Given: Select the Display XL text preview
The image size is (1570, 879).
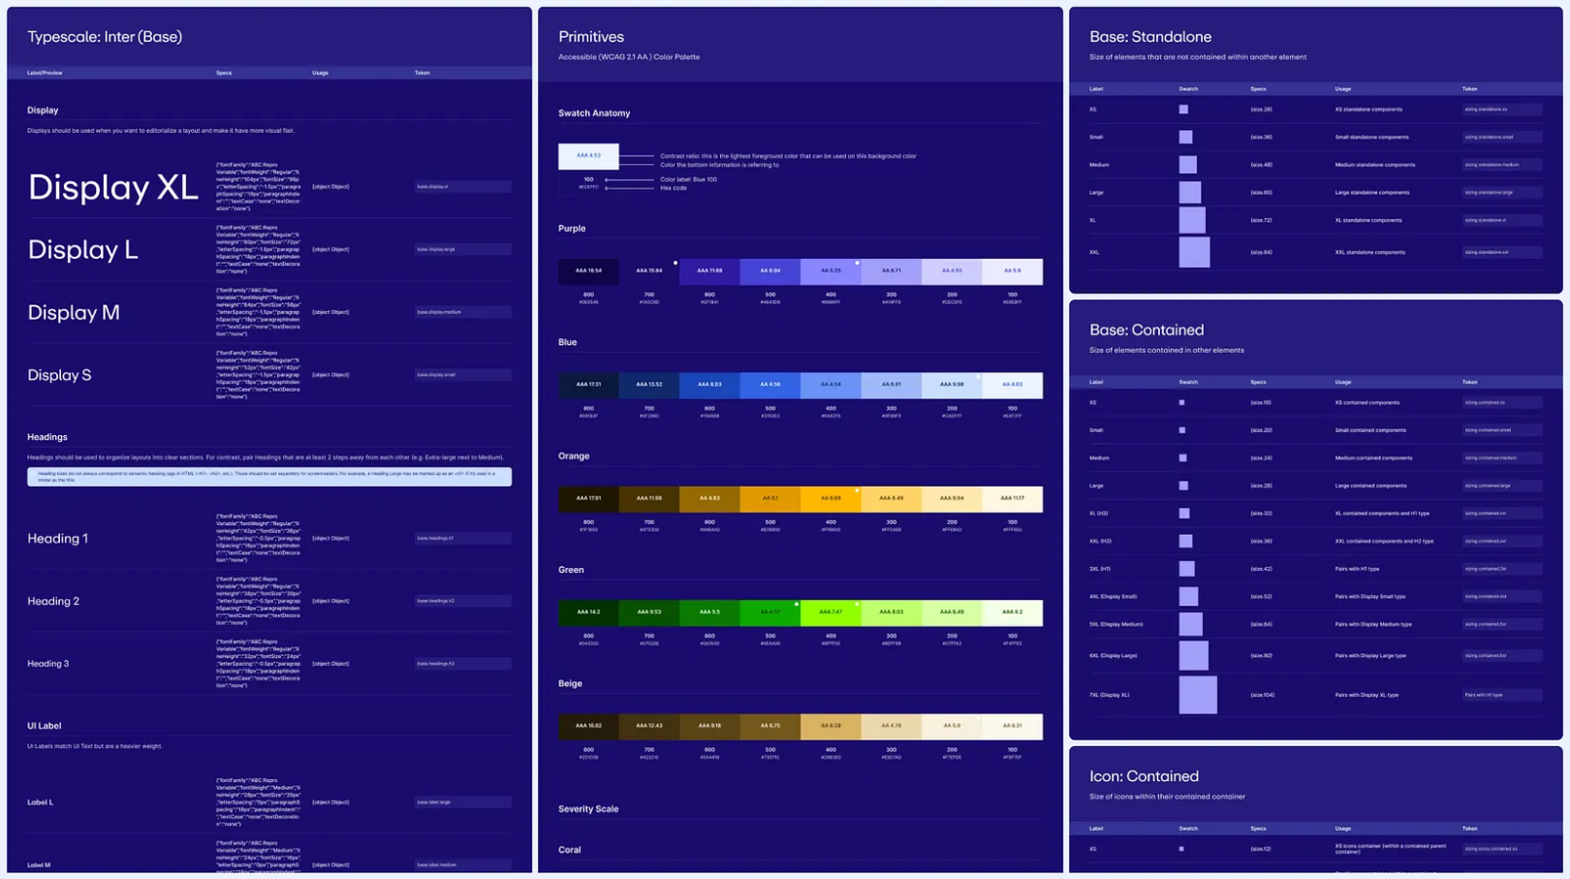Looking at the screenshot, I should pos(112,187).
